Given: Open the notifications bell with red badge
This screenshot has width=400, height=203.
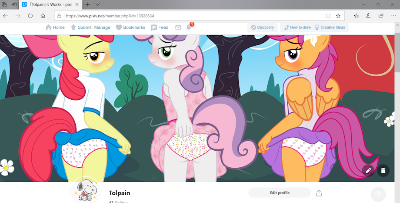Looking at the screenshot, I should point(189,27).
